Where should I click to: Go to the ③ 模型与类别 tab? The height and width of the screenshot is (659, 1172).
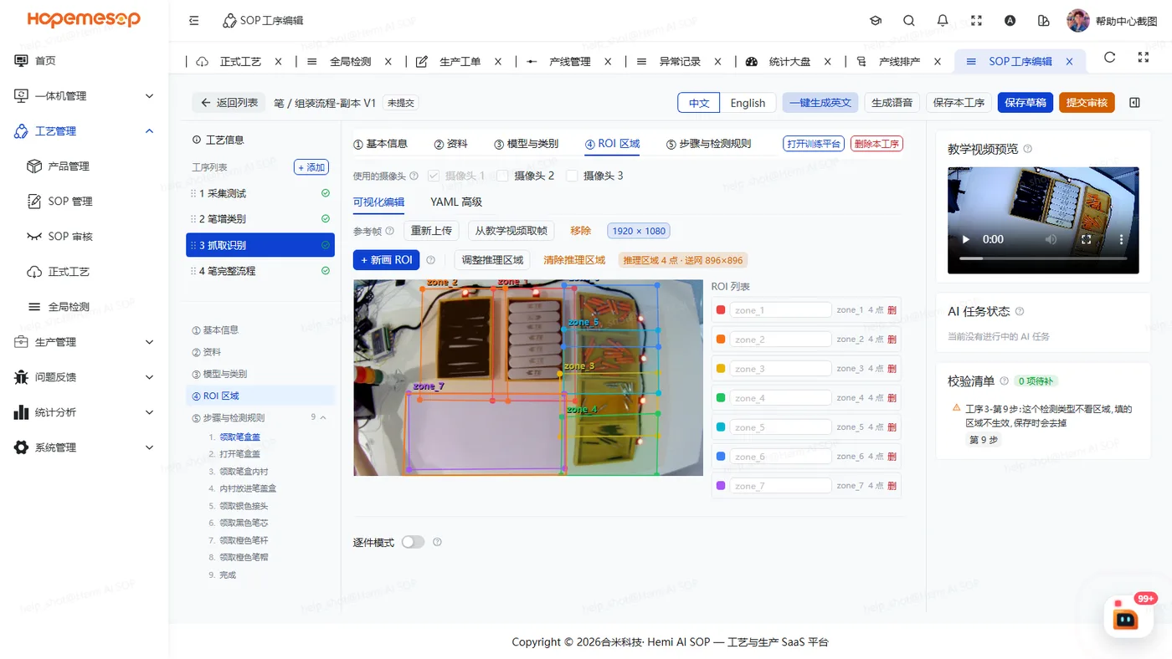[x=526, y=144]
